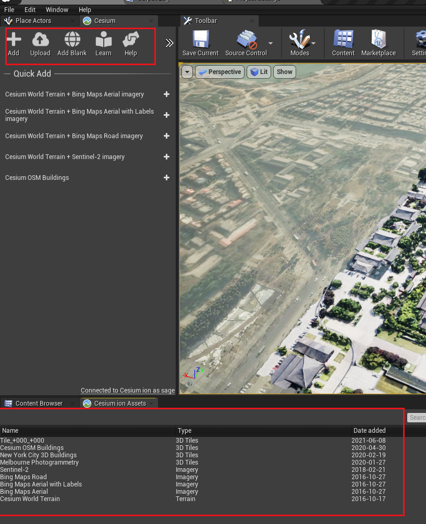Viewport: 426px width, 524px height.
Task: Switch viewport off Perspective mode
Action: coord(220,72)
